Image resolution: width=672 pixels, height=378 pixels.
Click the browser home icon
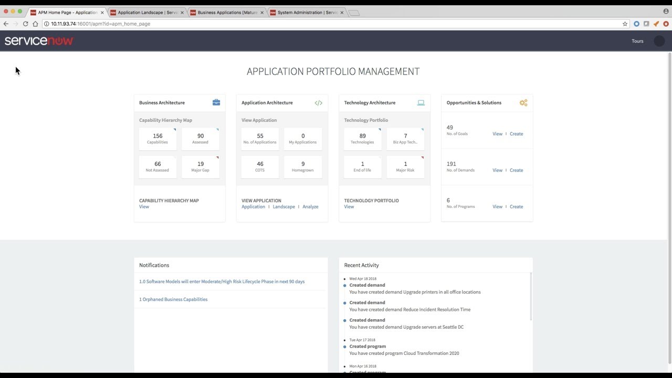[x=35, y=24]
